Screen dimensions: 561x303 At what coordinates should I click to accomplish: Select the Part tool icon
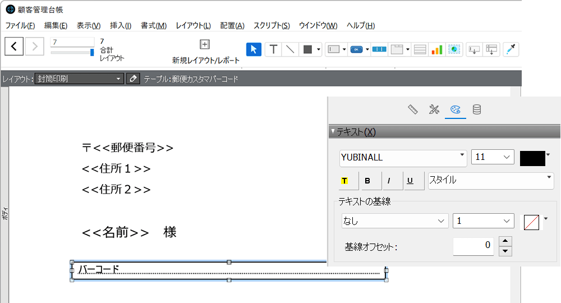tap(491, 49)
